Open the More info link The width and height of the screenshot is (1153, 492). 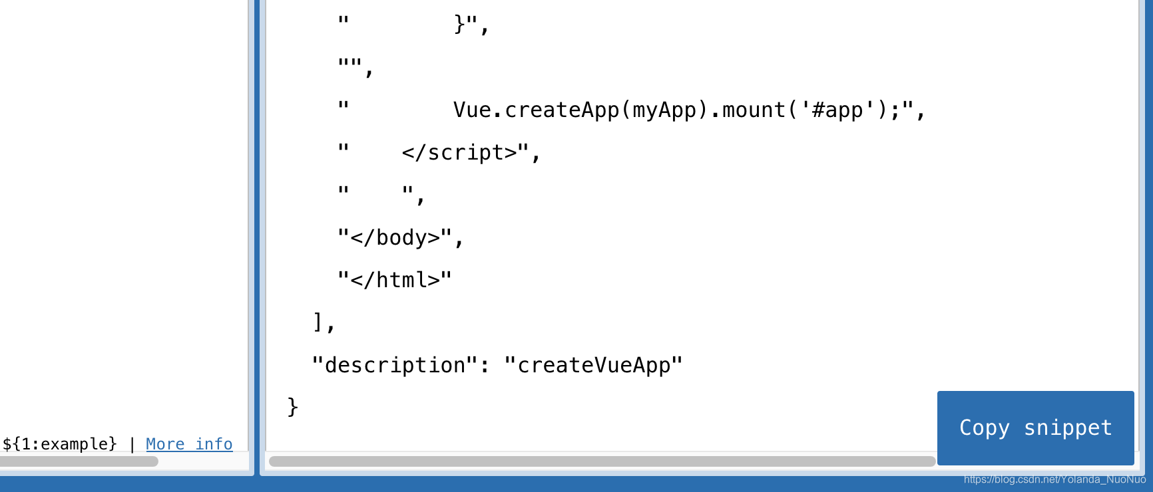(189, 444)
